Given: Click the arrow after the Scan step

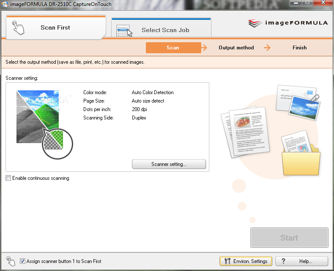Looking at the screenshot, I should click(204, 48).
